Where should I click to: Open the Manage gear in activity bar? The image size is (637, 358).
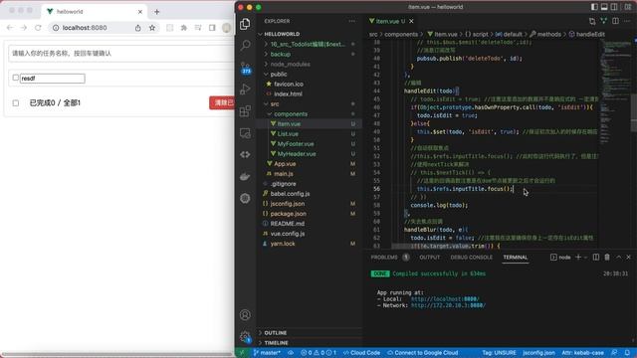coord(245,336)
